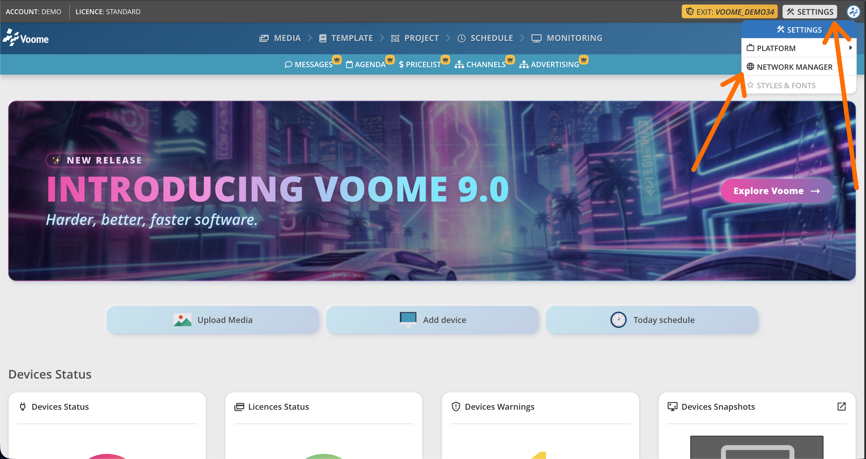This screenshot has width=866, height=459.
Task: Open Today schedule quick action
Action: (652, 320)
